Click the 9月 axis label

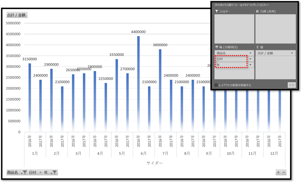pyautogui.click(x=209, y=153)
